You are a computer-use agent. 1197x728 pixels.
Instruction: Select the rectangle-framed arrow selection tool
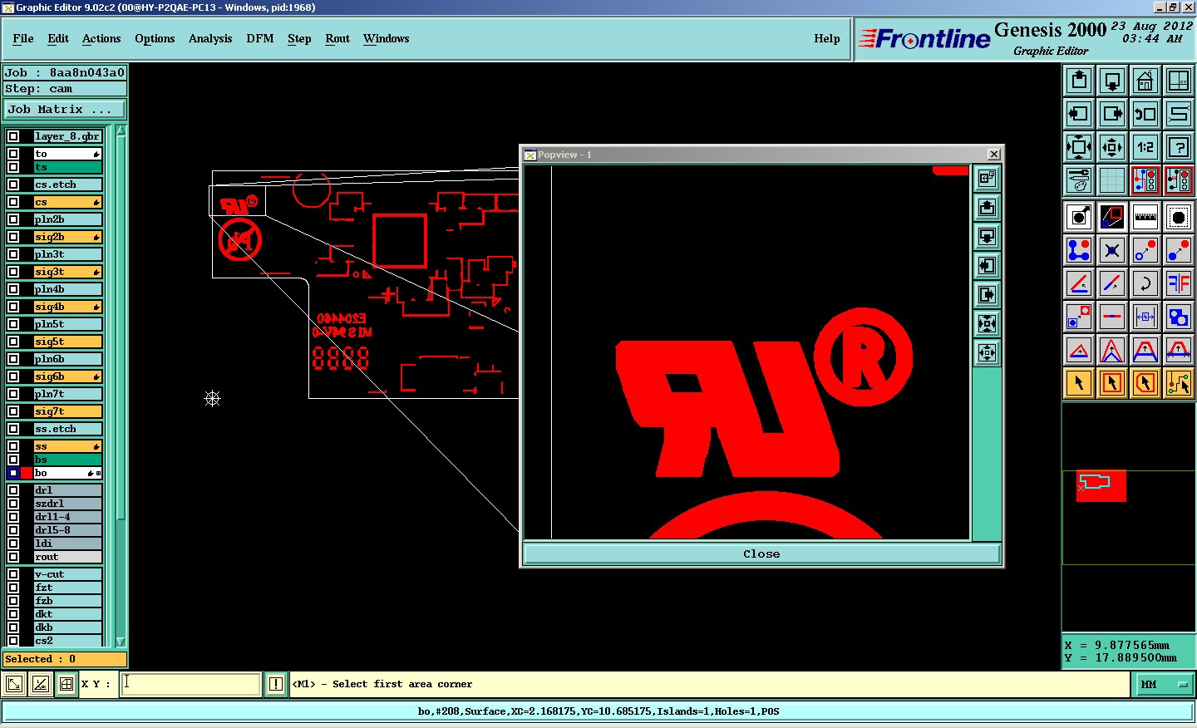click(x=1112, y=383)
